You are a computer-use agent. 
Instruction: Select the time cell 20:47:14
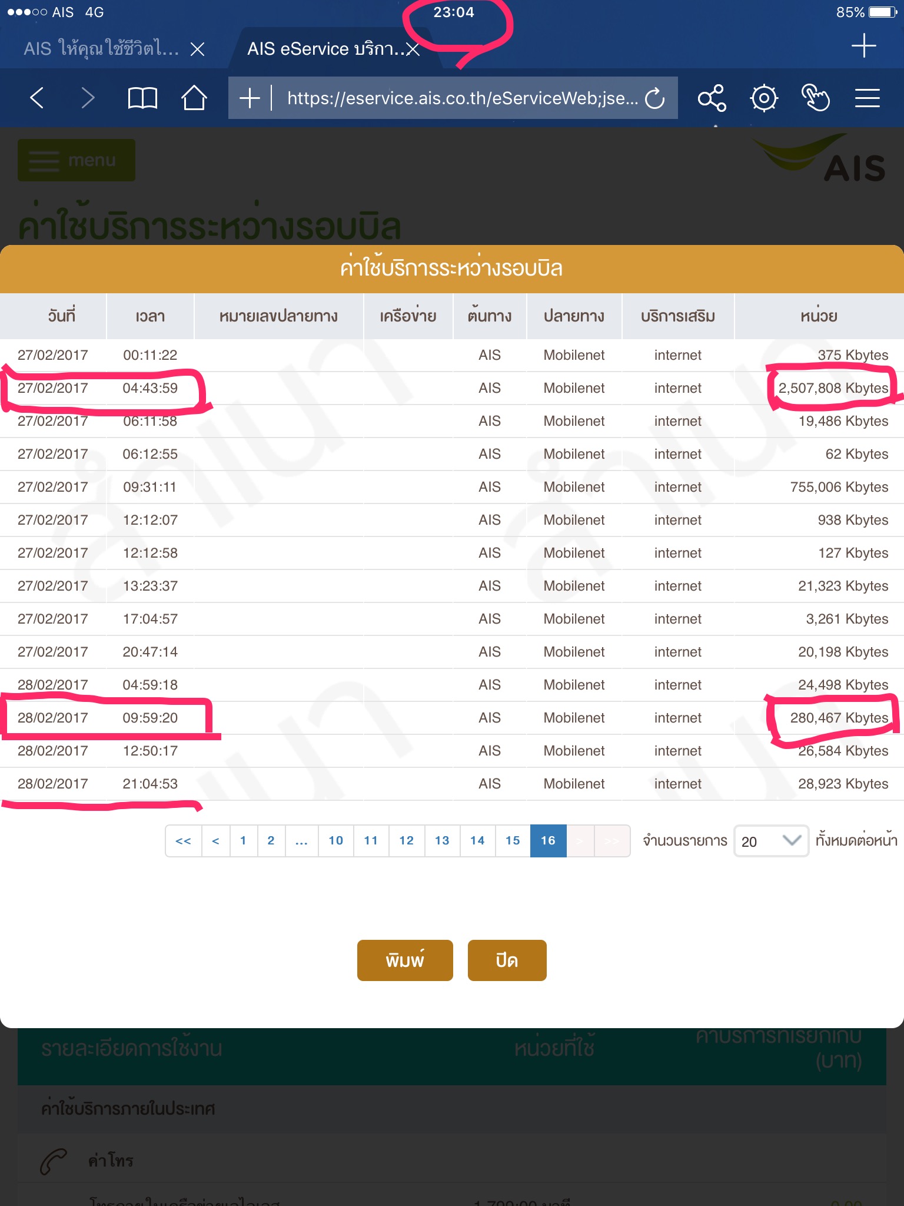coord(150,652)
